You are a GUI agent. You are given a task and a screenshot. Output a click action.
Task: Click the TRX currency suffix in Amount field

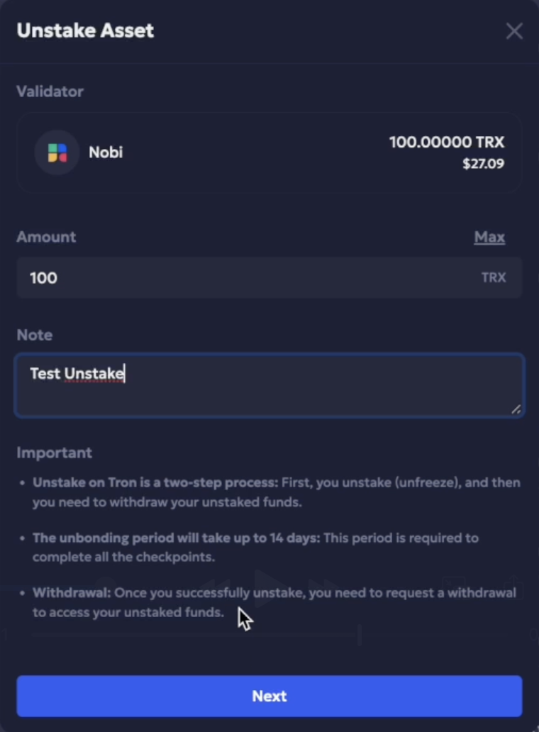click(494, 278)
